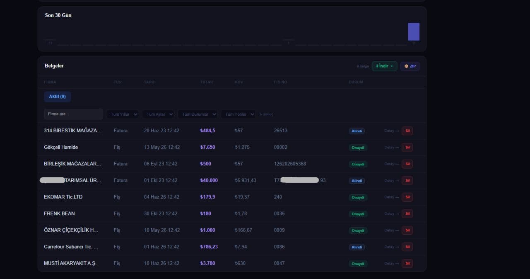Export documents using the ZIP button

[x=410, y=66]
